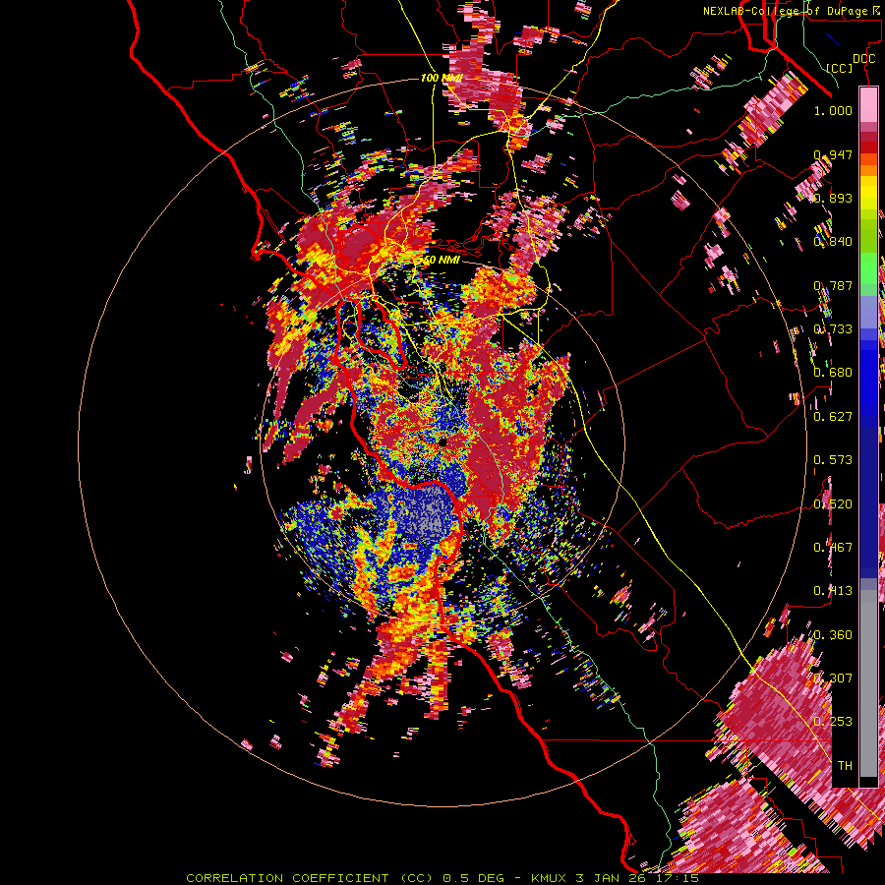Image resolution: width=885 pixels, height=885 pixels.
Task: Click the 50 NMI range ring label
Action: coord(441,261)
